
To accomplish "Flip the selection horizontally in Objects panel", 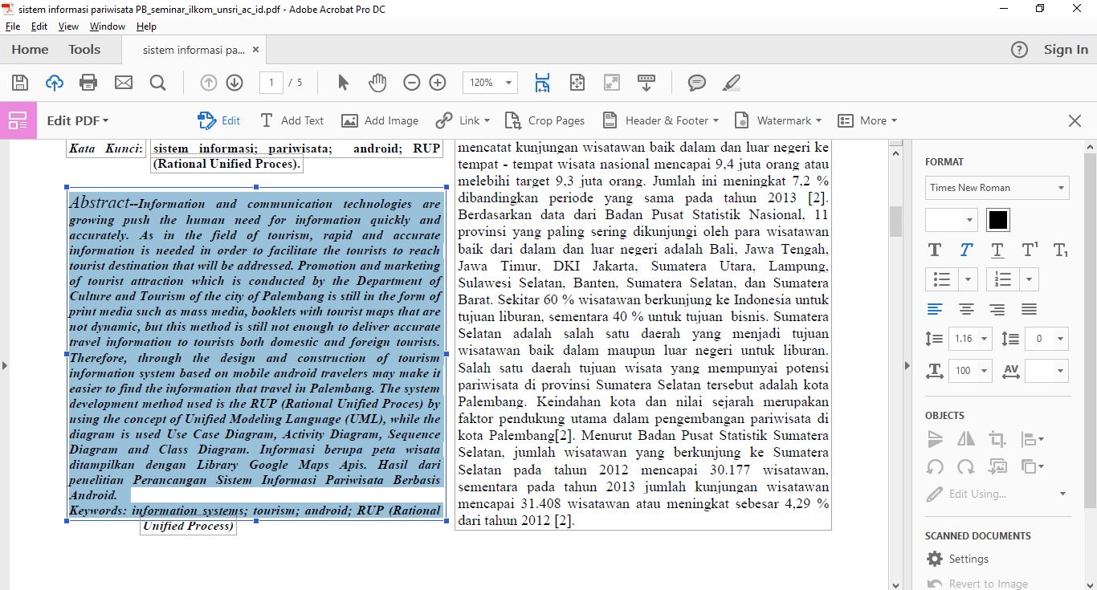I will 966,439.
